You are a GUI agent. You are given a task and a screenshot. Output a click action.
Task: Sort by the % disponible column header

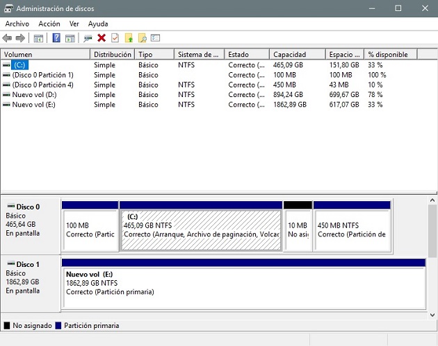click(x=391, y=54)
